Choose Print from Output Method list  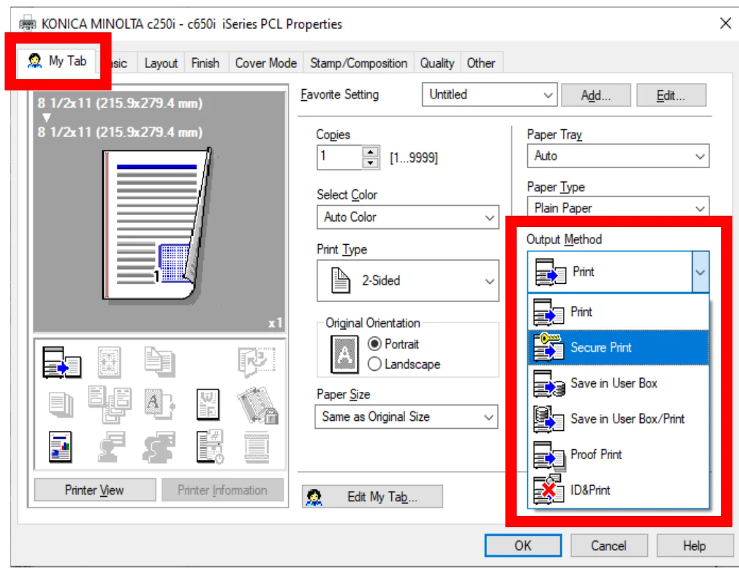(618, 312)
